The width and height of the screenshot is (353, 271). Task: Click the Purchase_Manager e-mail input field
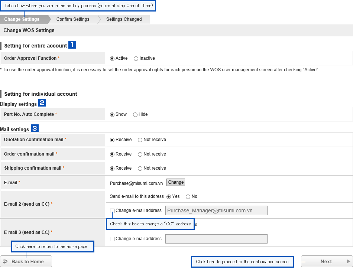coord(216,210)
